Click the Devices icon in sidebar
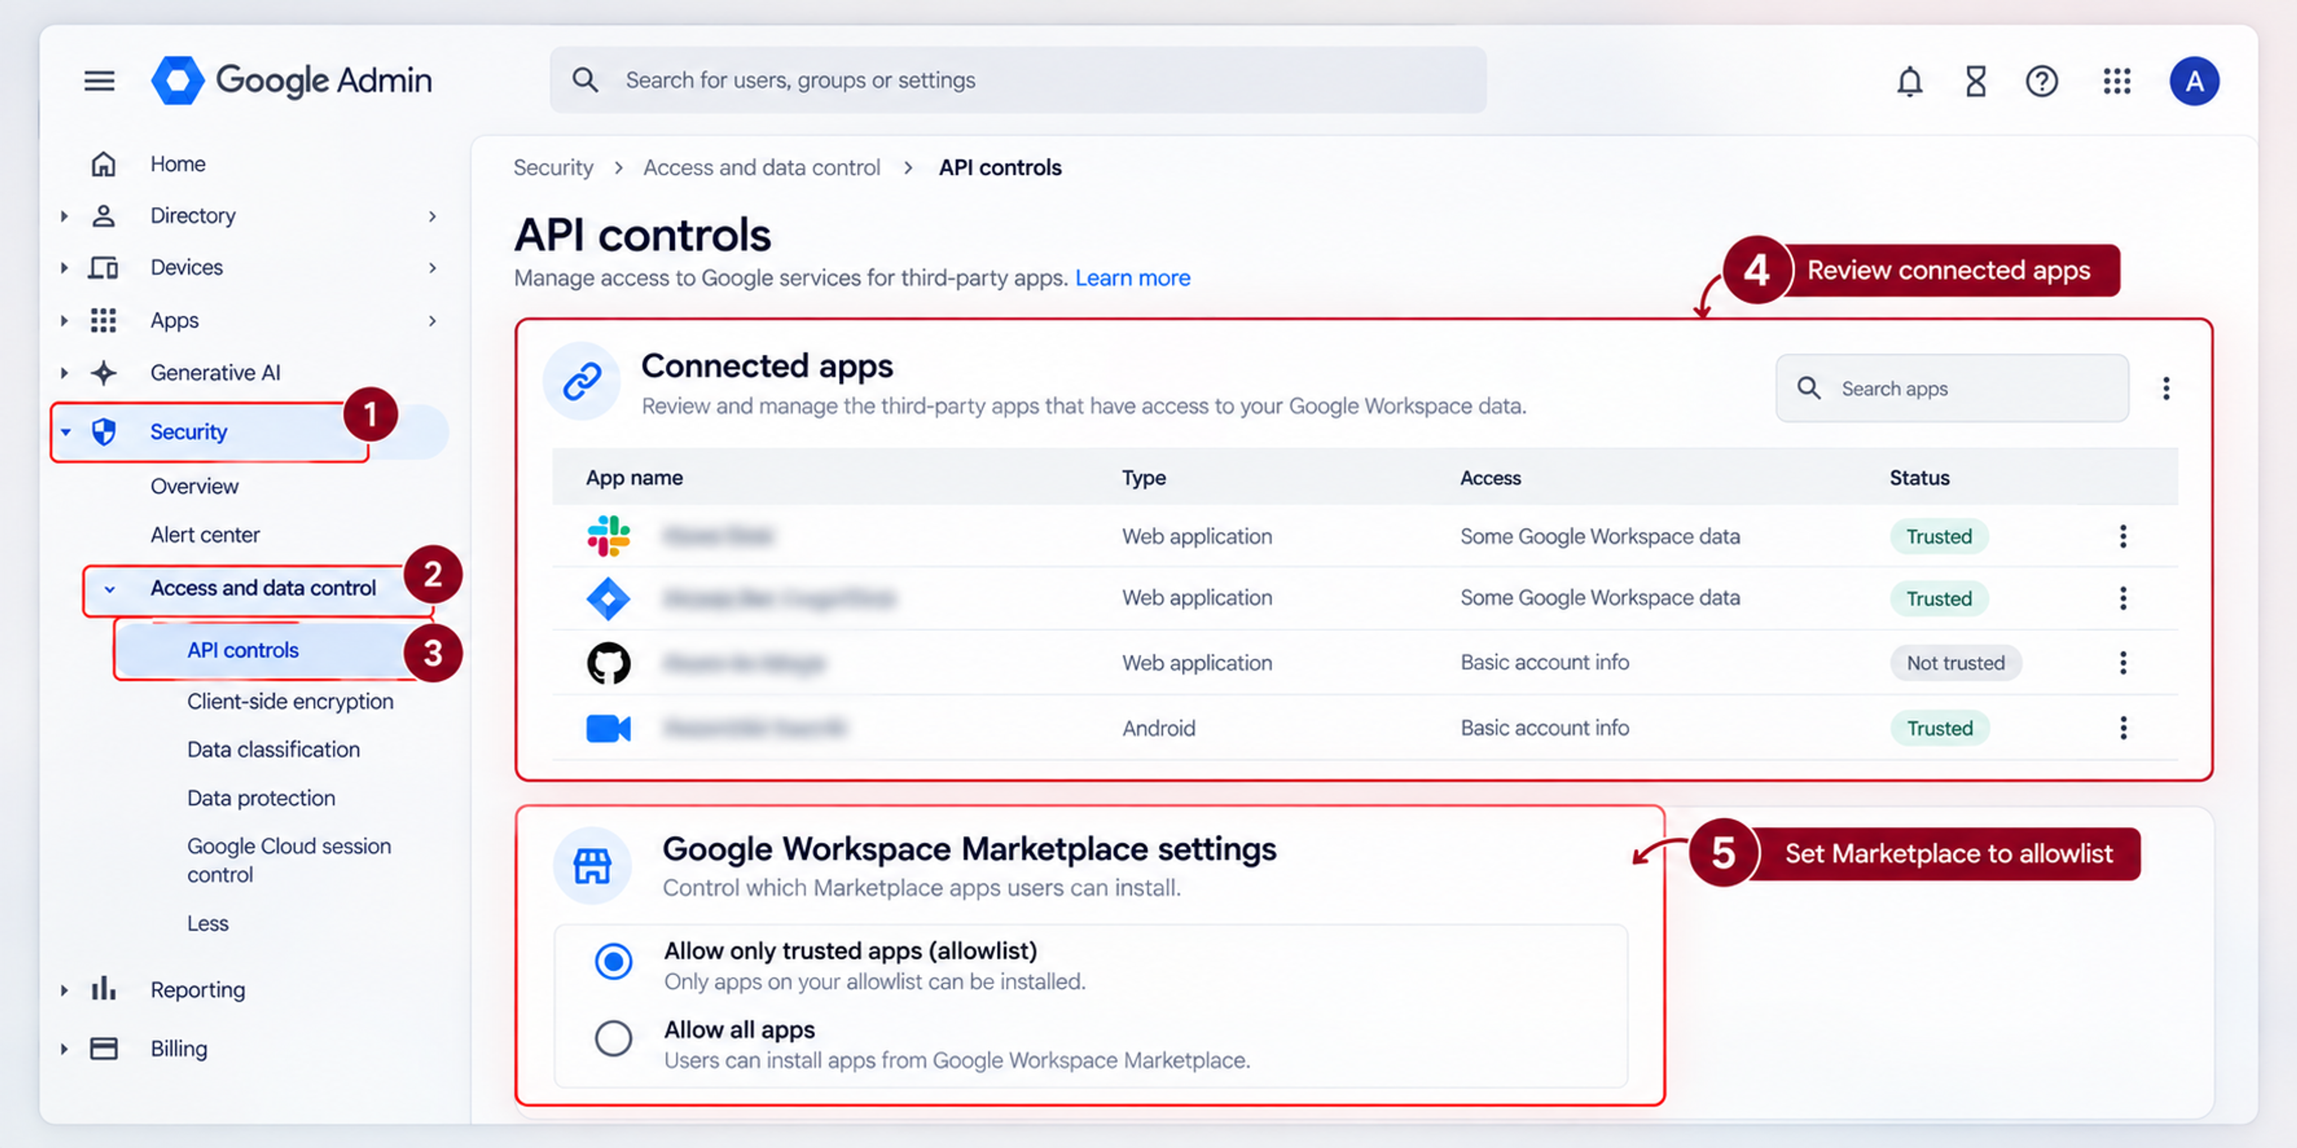The width and height of the screenshot is (2297, 1148). [103, 267]
